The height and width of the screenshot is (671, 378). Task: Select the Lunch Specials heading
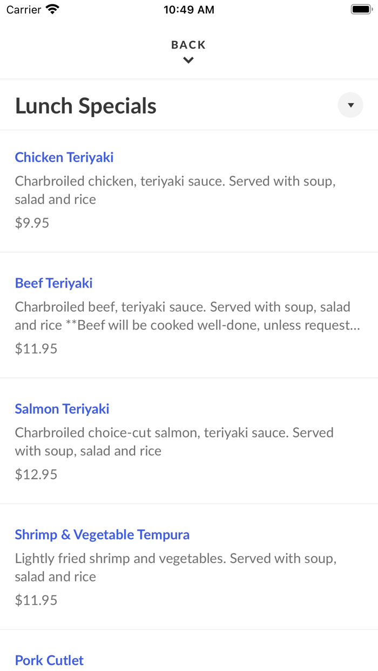85,106
